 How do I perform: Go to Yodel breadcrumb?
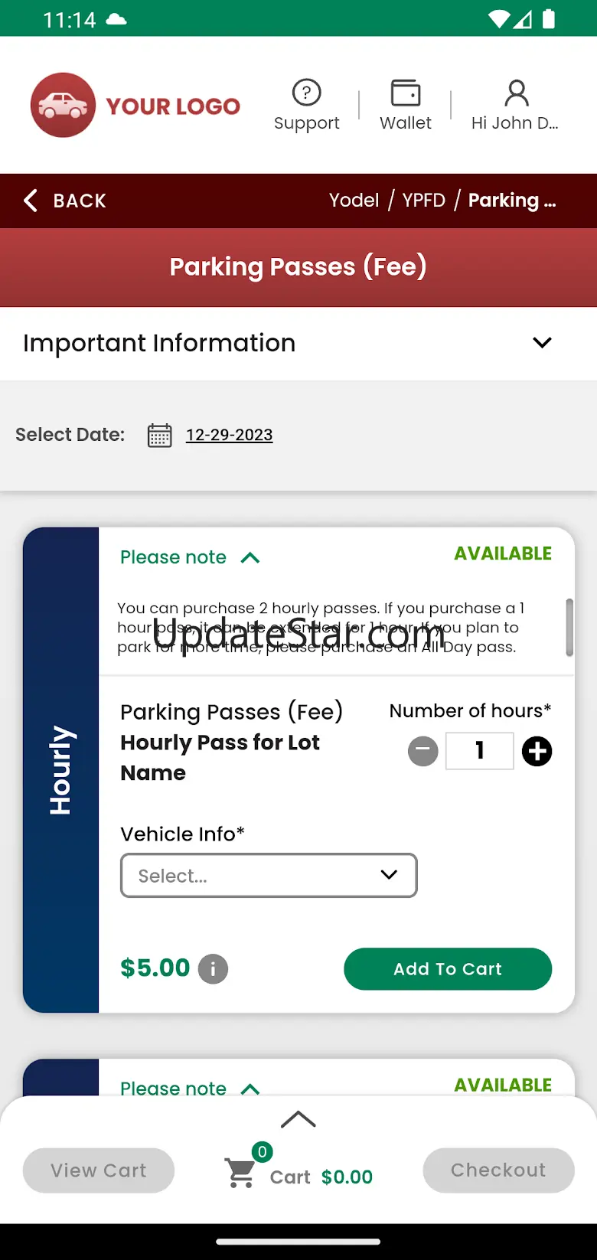point(354,201)
